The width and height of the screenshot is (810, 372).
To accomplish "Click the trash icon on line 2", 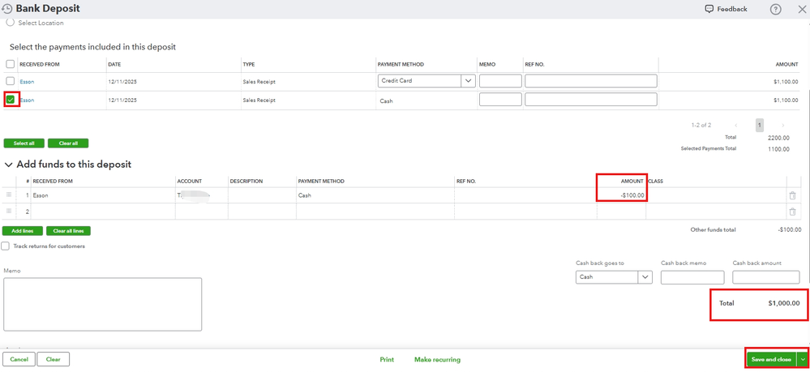I will (792, 212).
